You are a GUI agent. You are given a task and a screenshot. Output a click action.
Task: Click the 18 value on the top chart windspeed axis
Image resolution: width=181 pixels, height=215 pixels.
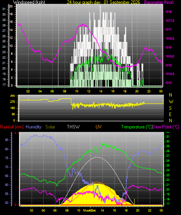point(11,14)
